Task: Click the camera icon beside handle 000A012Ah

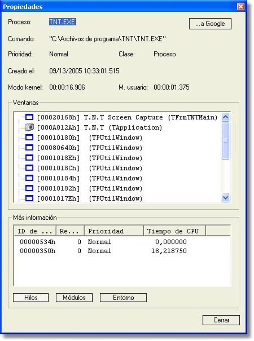Action: 29,127
